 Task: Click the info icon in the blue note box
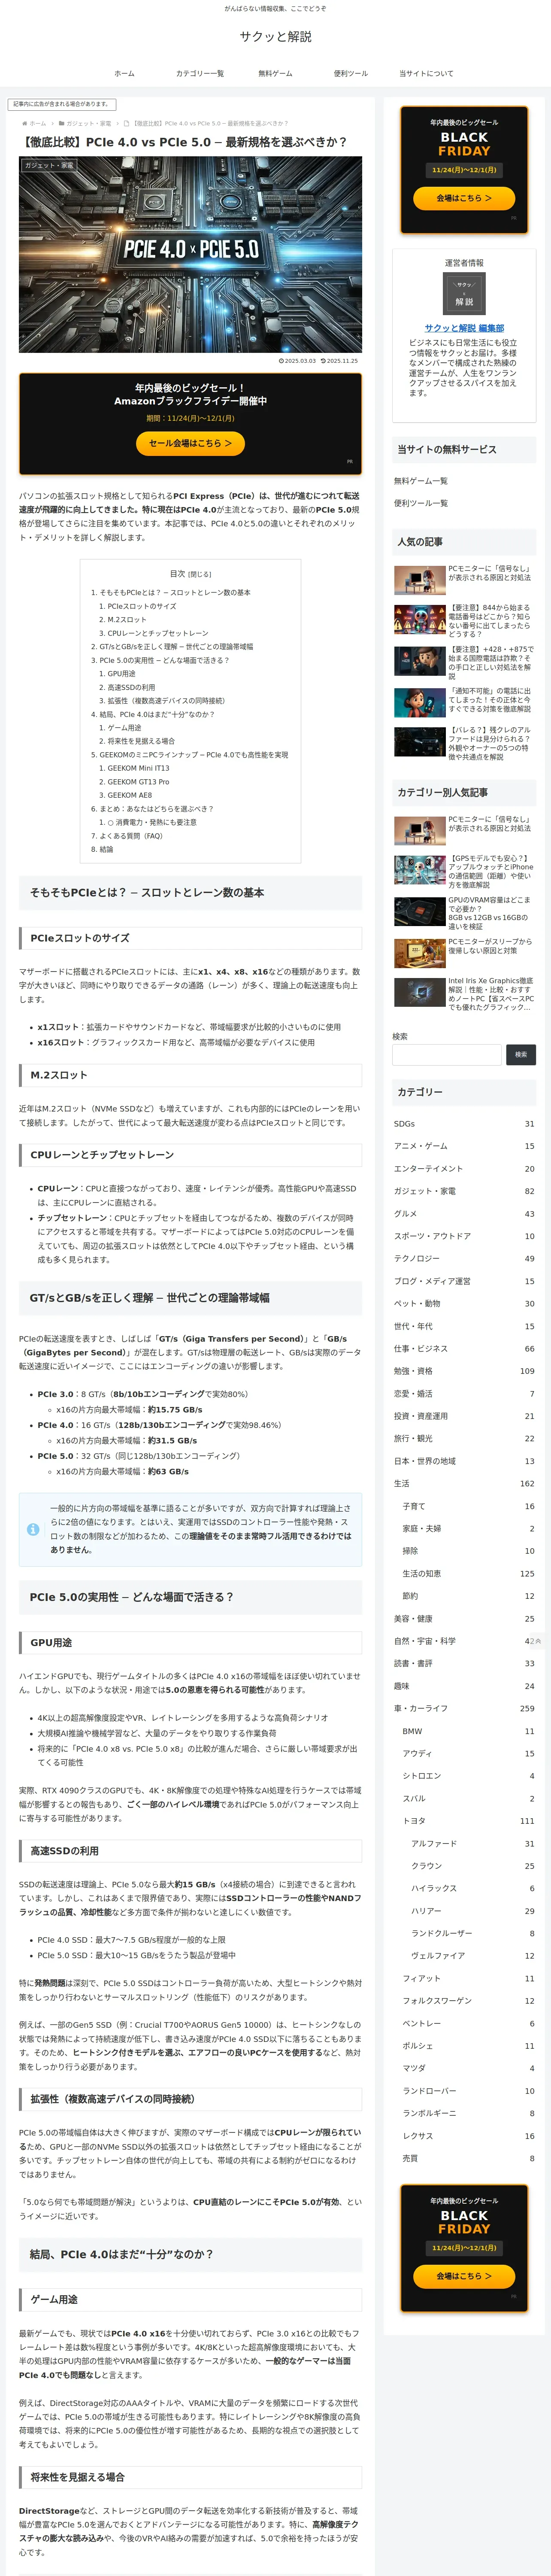point(33,1529)
